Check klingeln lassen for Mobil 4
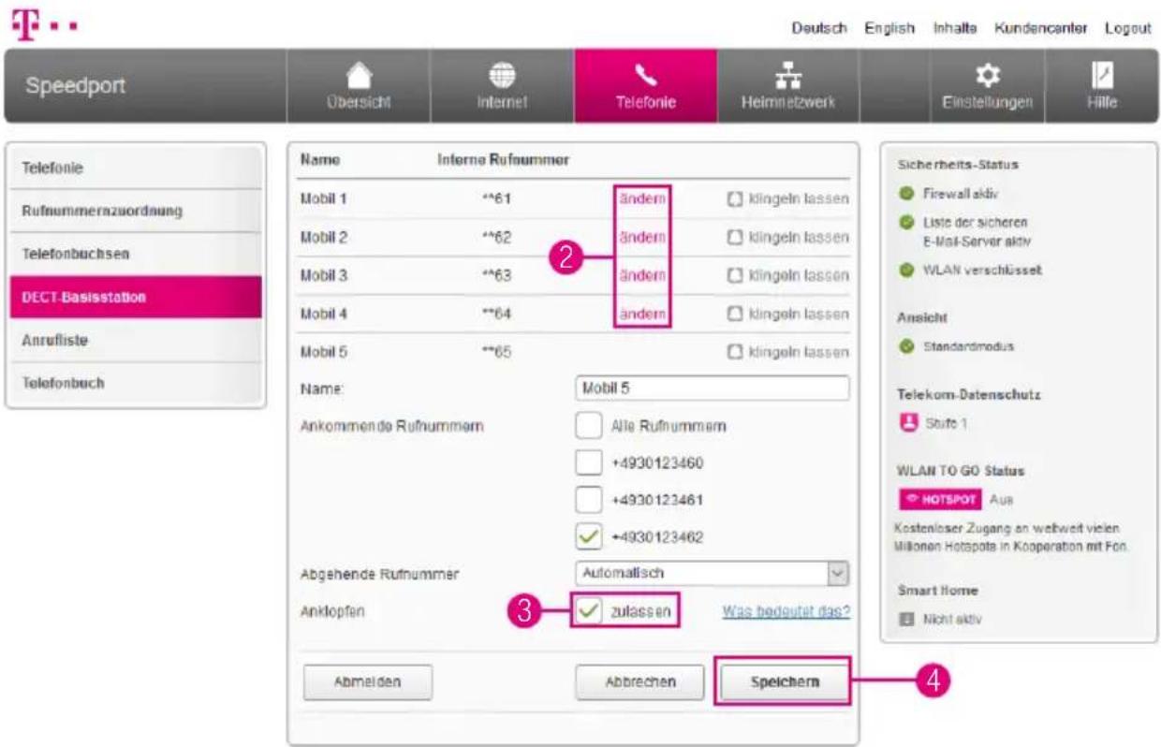 735,315
